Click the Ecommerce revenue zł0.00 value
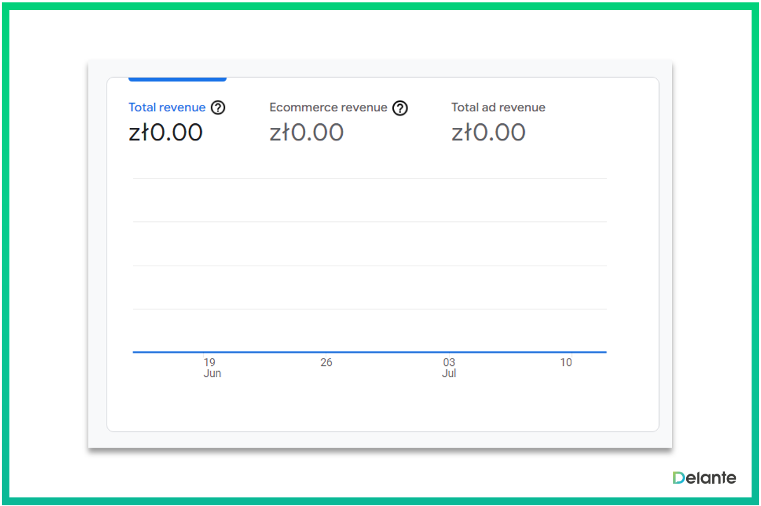The height and width of the screenshot is (506, 761). pos(306,133)
